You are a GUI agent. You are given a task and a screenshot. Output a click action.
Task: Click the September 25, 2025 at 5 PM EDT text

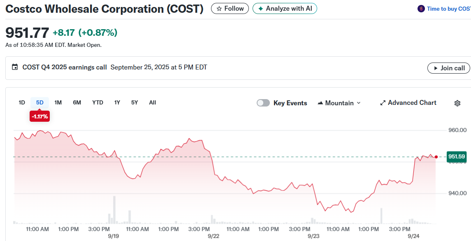[159, 67]
